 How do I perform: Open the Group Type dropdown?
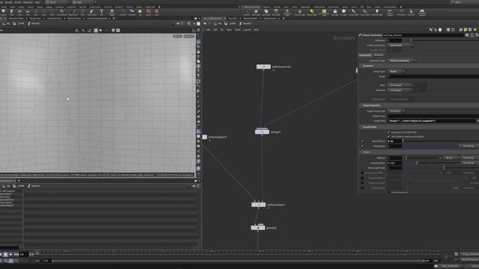point(396,72)
